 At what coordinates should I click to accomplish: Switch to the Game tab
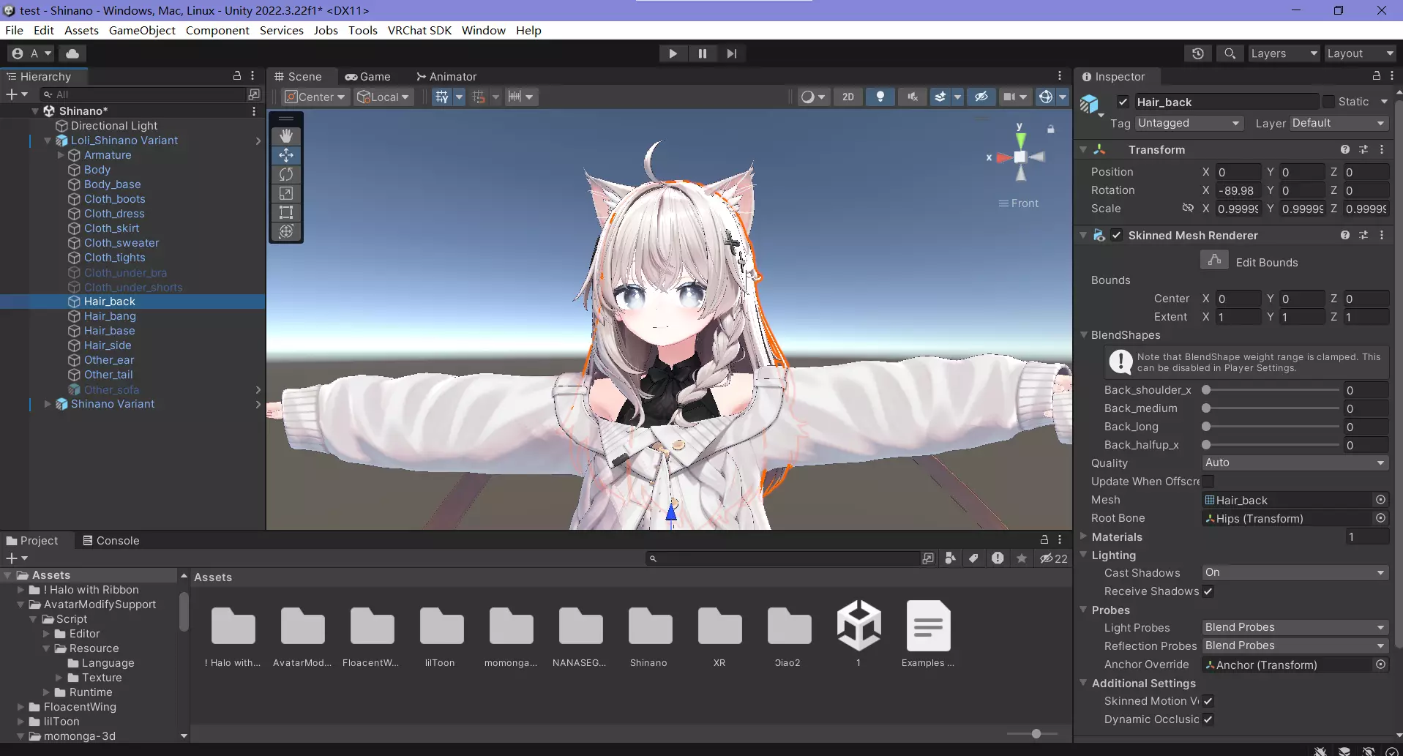[368, 76]
